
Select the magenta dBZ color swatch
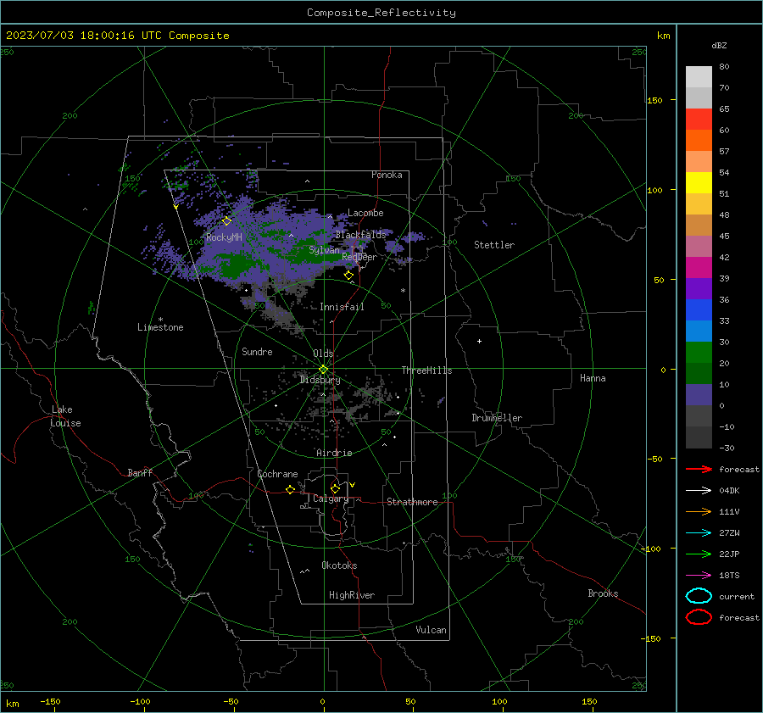699,267
